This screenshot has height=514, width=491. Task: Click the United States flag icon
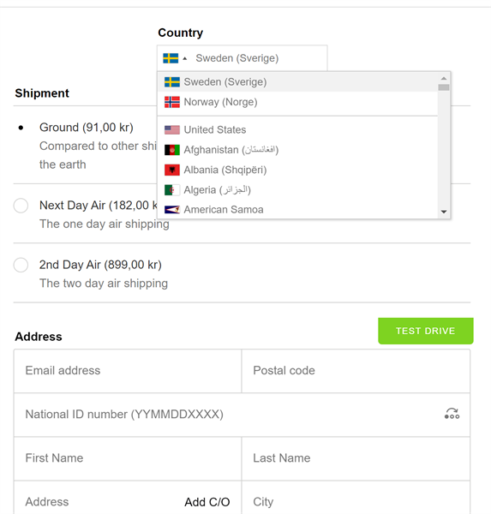pos(172,130)
